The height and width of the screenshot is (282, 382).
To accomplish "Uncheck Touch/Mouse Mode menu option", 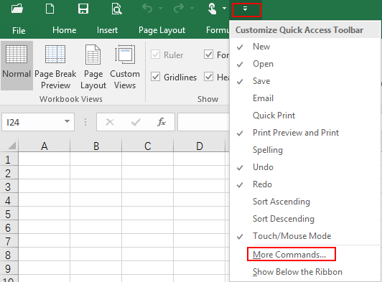I will point(304,236).
